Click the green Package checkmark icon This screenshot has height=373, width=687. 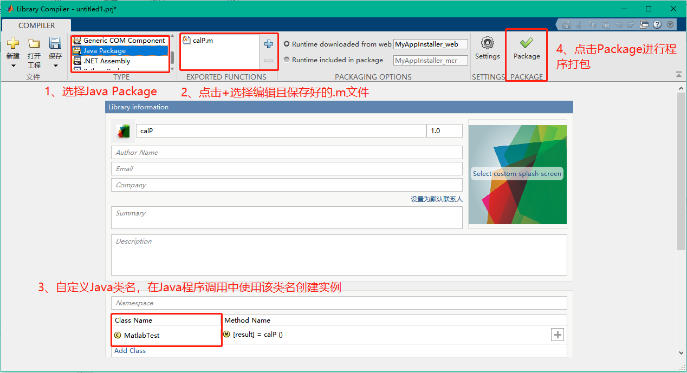pos(526,44)
